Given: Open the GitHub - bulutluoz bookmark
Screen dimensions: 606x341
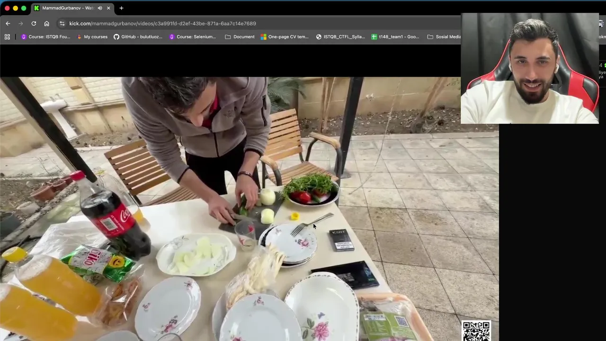Looking at the screenshot, I should click(x=138, y=36).
